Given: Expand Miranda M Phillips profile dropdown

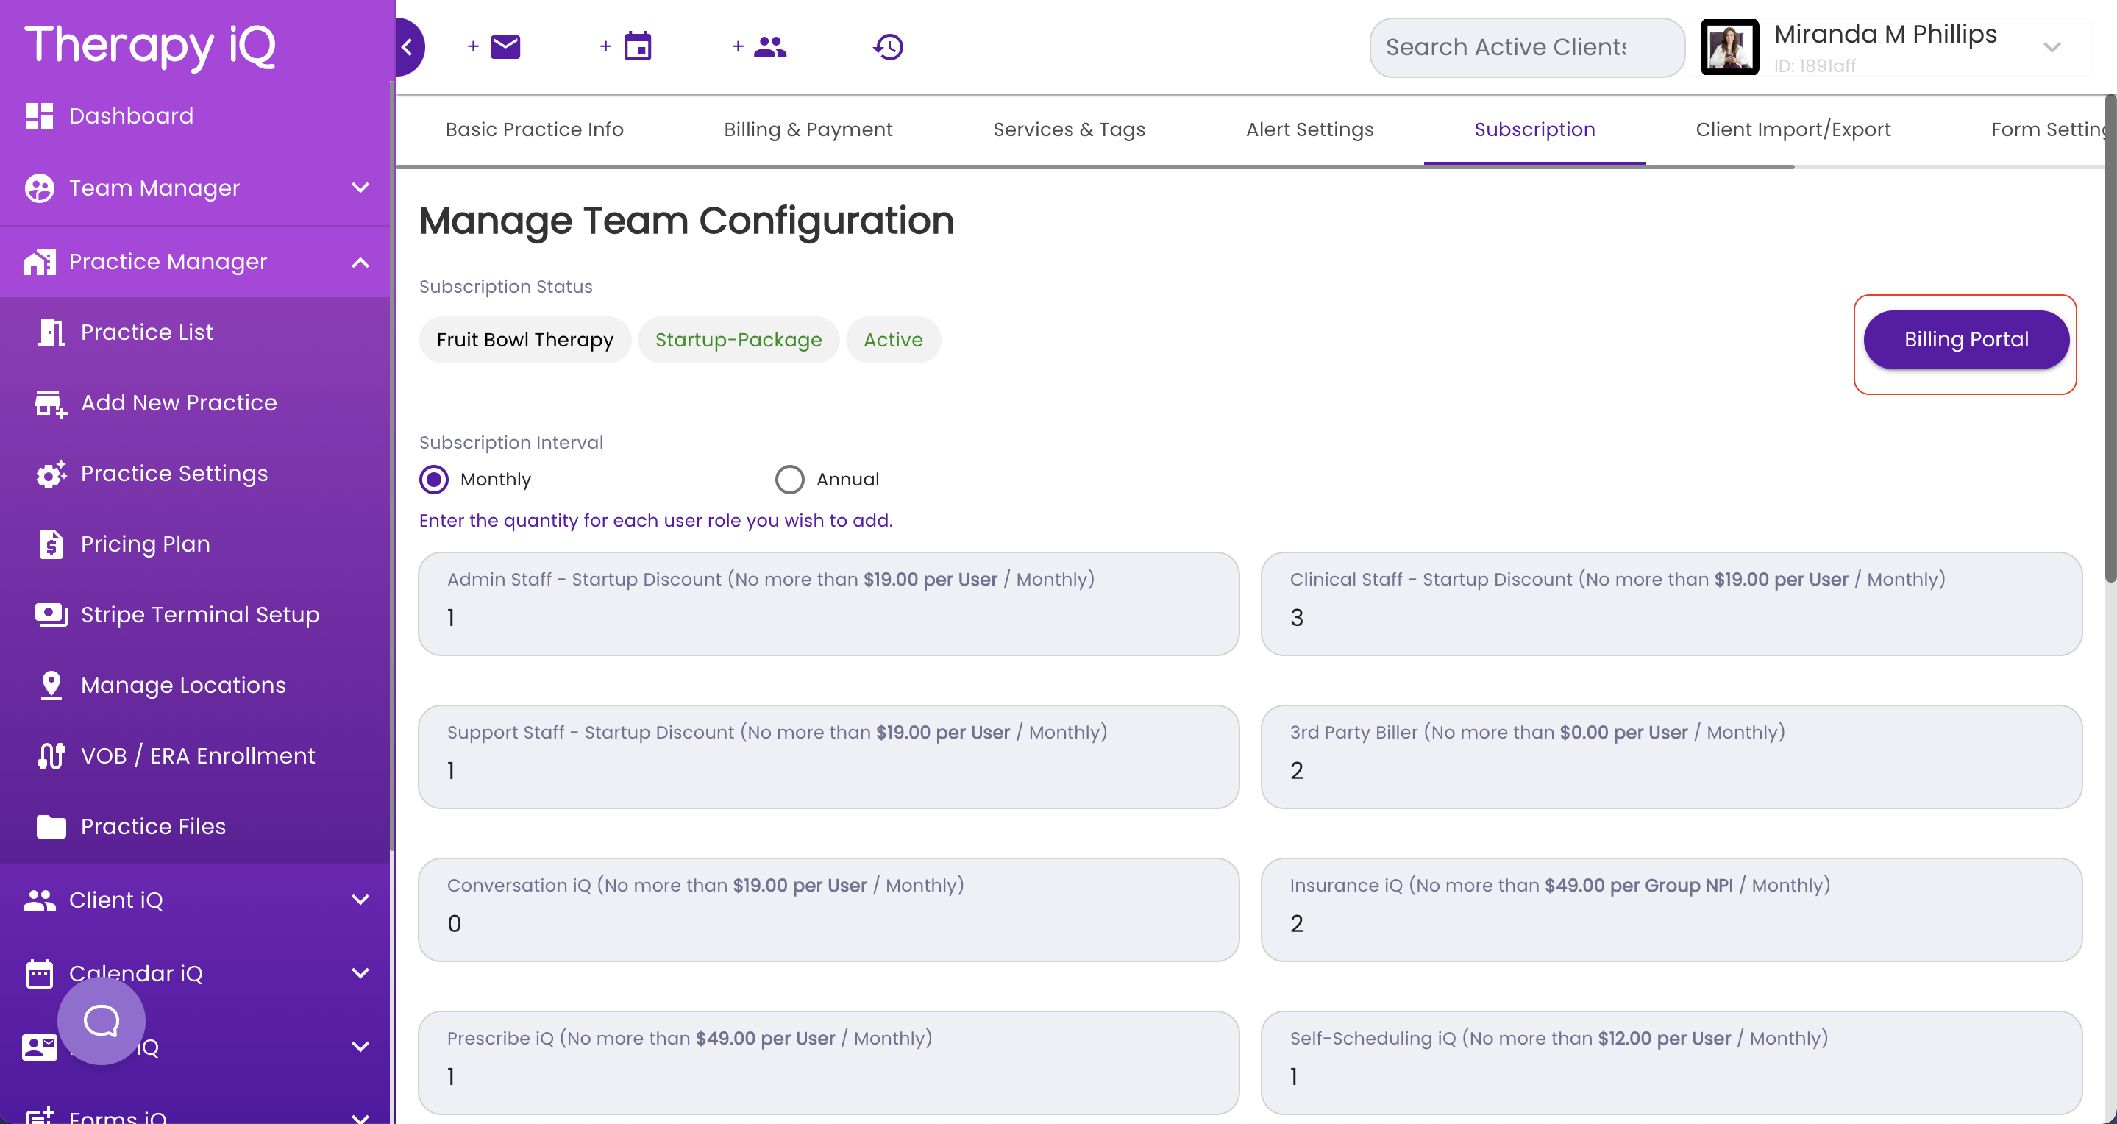Looking at the screenshot, I should click(2052, 47).
